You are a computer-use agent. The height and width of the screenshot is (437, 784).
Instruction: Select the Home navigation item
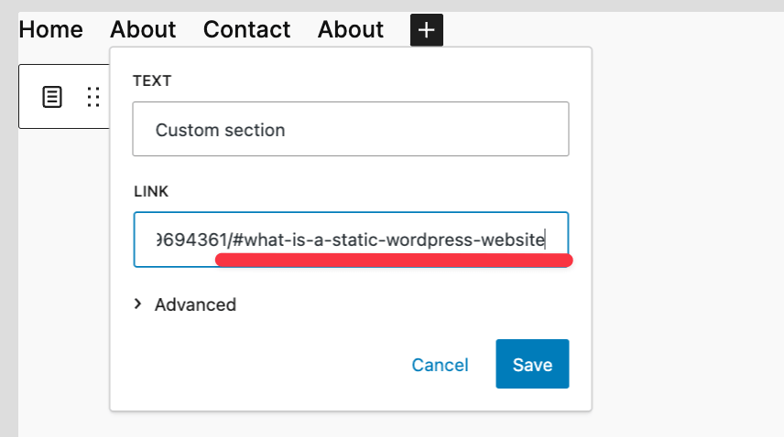50,30
